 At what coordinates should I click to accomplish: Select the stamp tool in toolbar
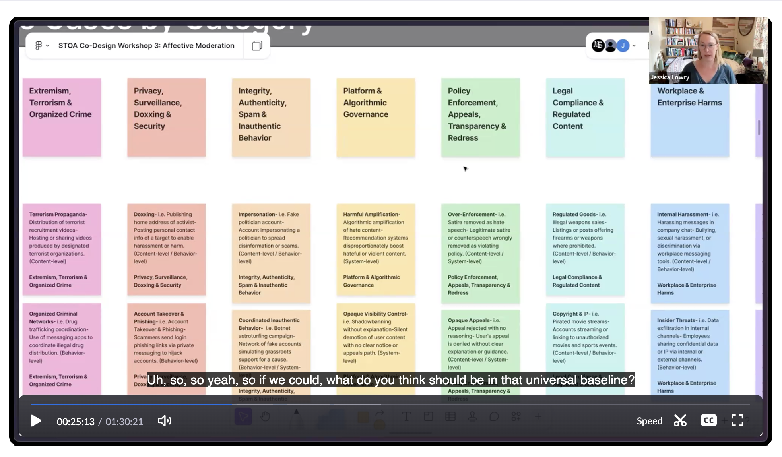tap(472, 417)
